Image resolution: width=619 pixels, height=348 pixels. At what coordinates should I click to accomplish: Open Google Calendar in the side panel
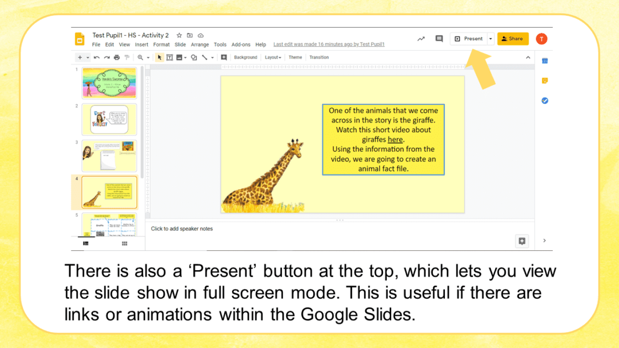[544, 61]
